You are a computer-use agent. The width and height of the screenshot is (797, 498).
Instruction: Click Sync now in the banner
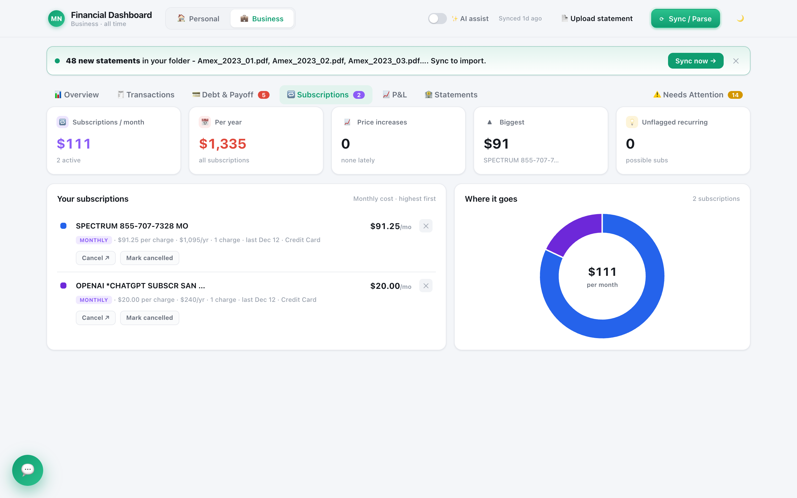click(695, 61)
